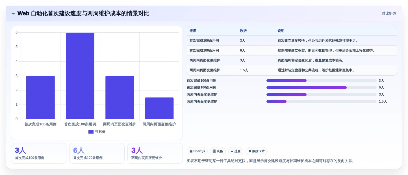Open the blue 3人 首次完成100条用例 card
The width and height of the screenshot is (408, 175).
39,153
